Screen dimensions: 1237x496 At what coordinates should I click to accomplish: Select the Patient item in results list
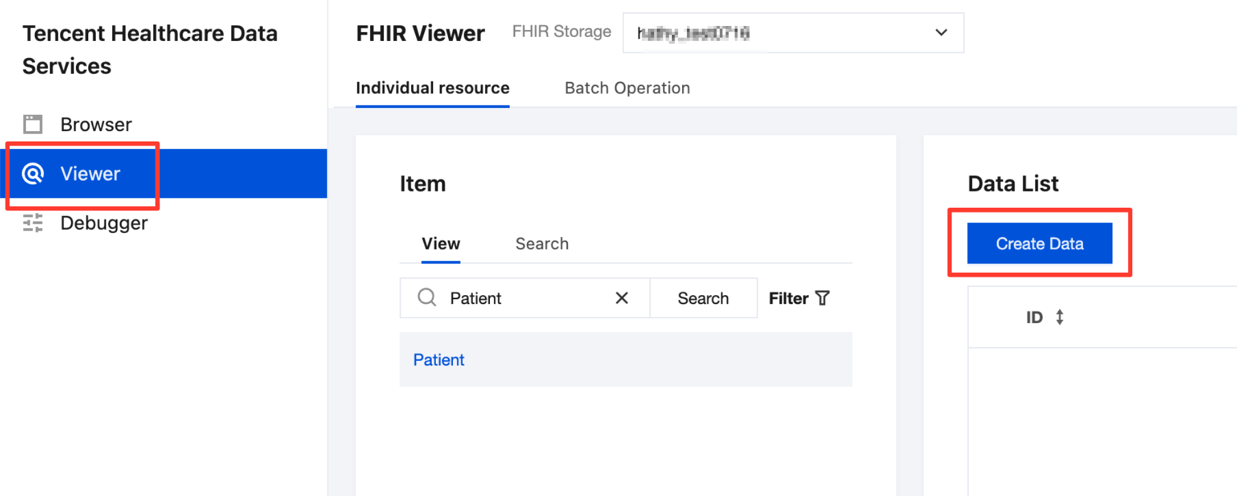[x=626, y=359]
